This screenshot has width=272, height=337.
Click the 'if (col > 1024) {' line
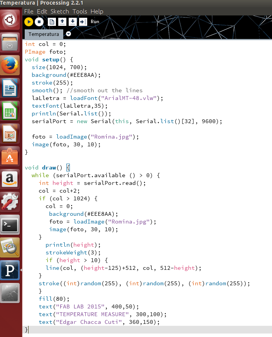[68, 198]
